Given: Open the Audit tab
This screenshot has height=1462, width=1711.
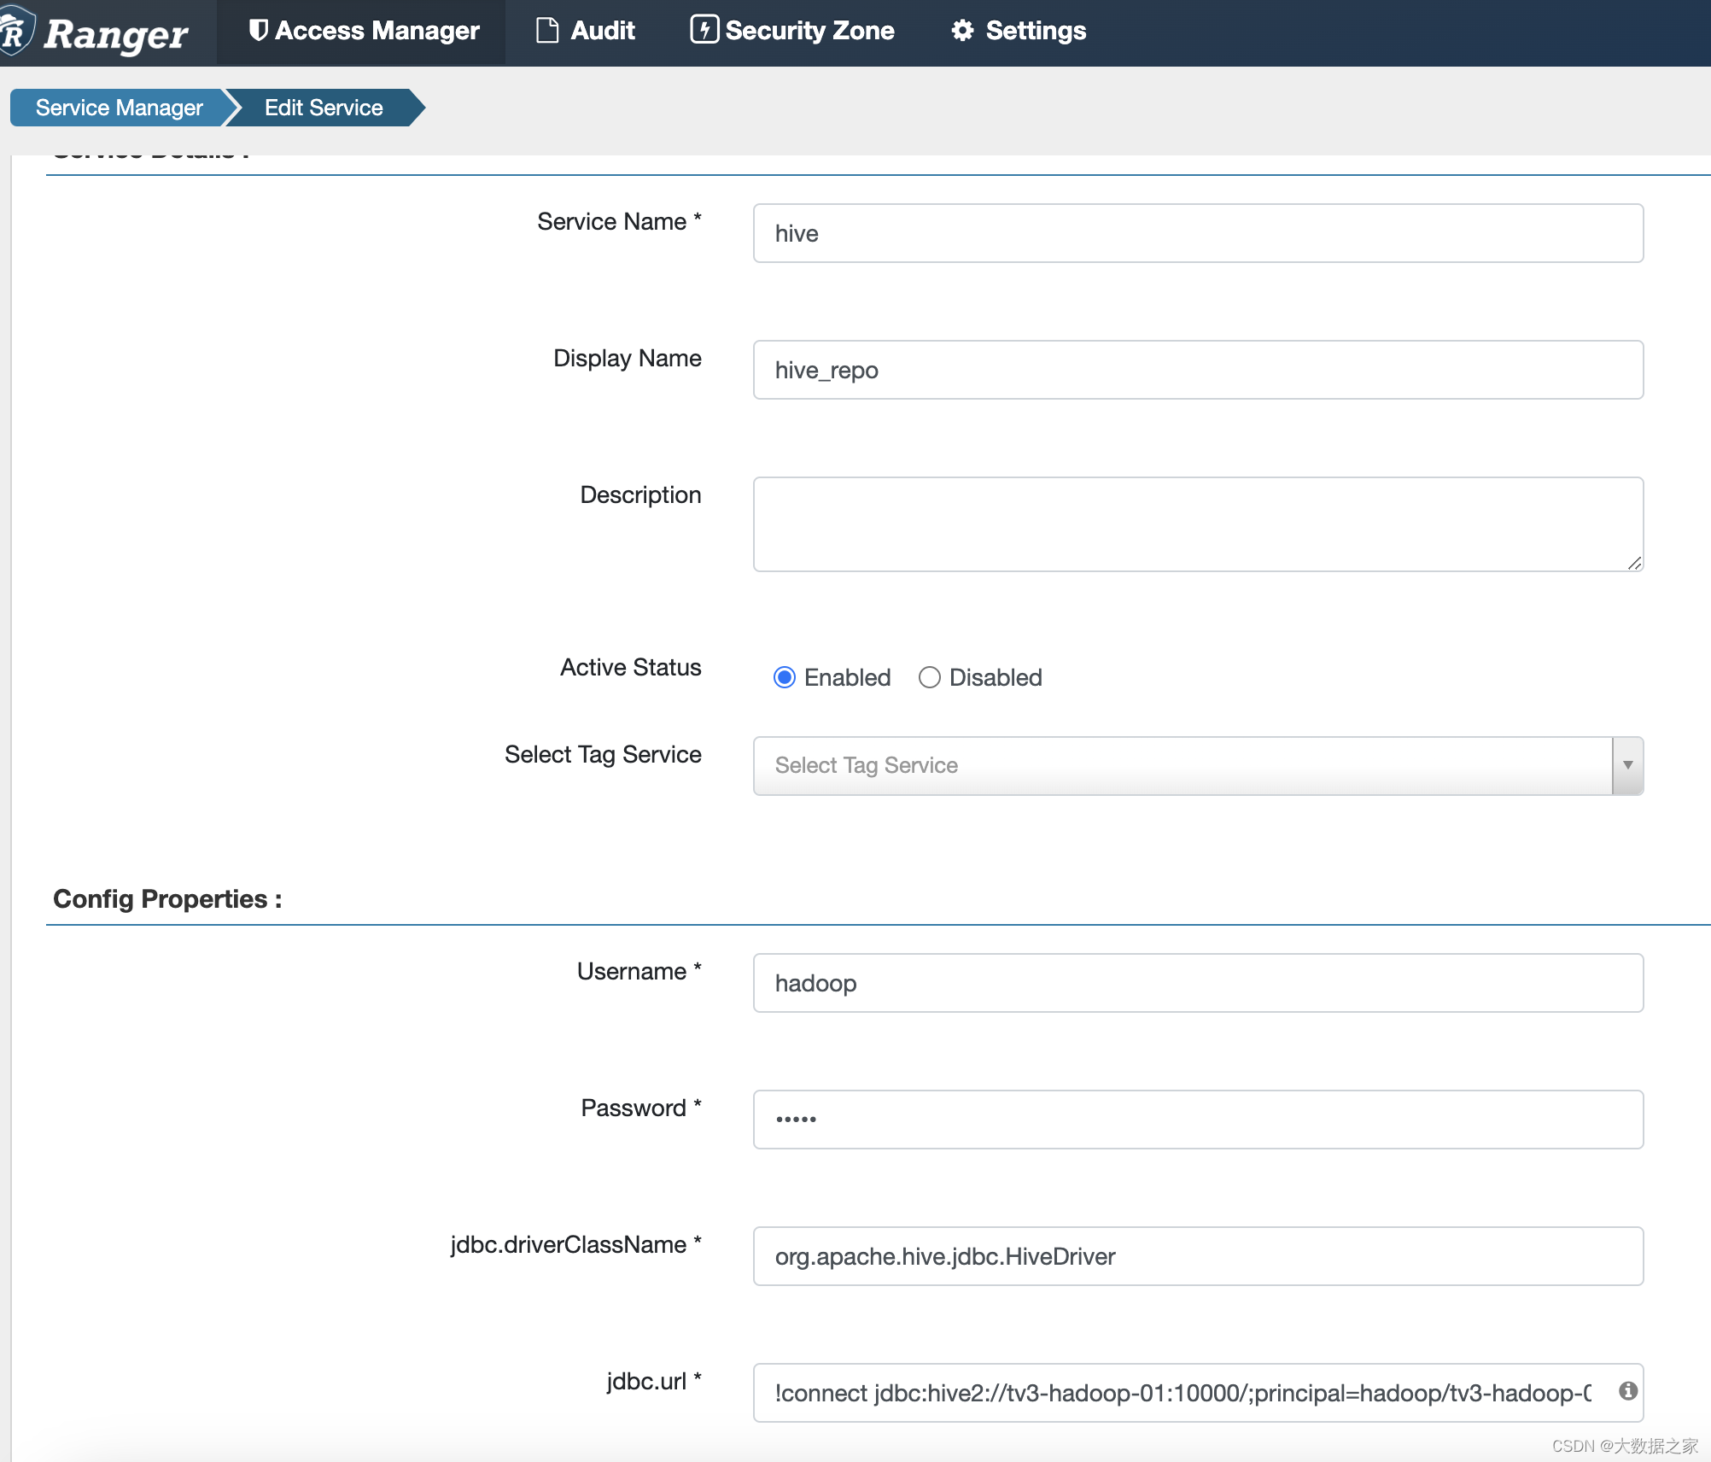Looking at the screenshot, I should pyautogui.click(x=586, y=32).
